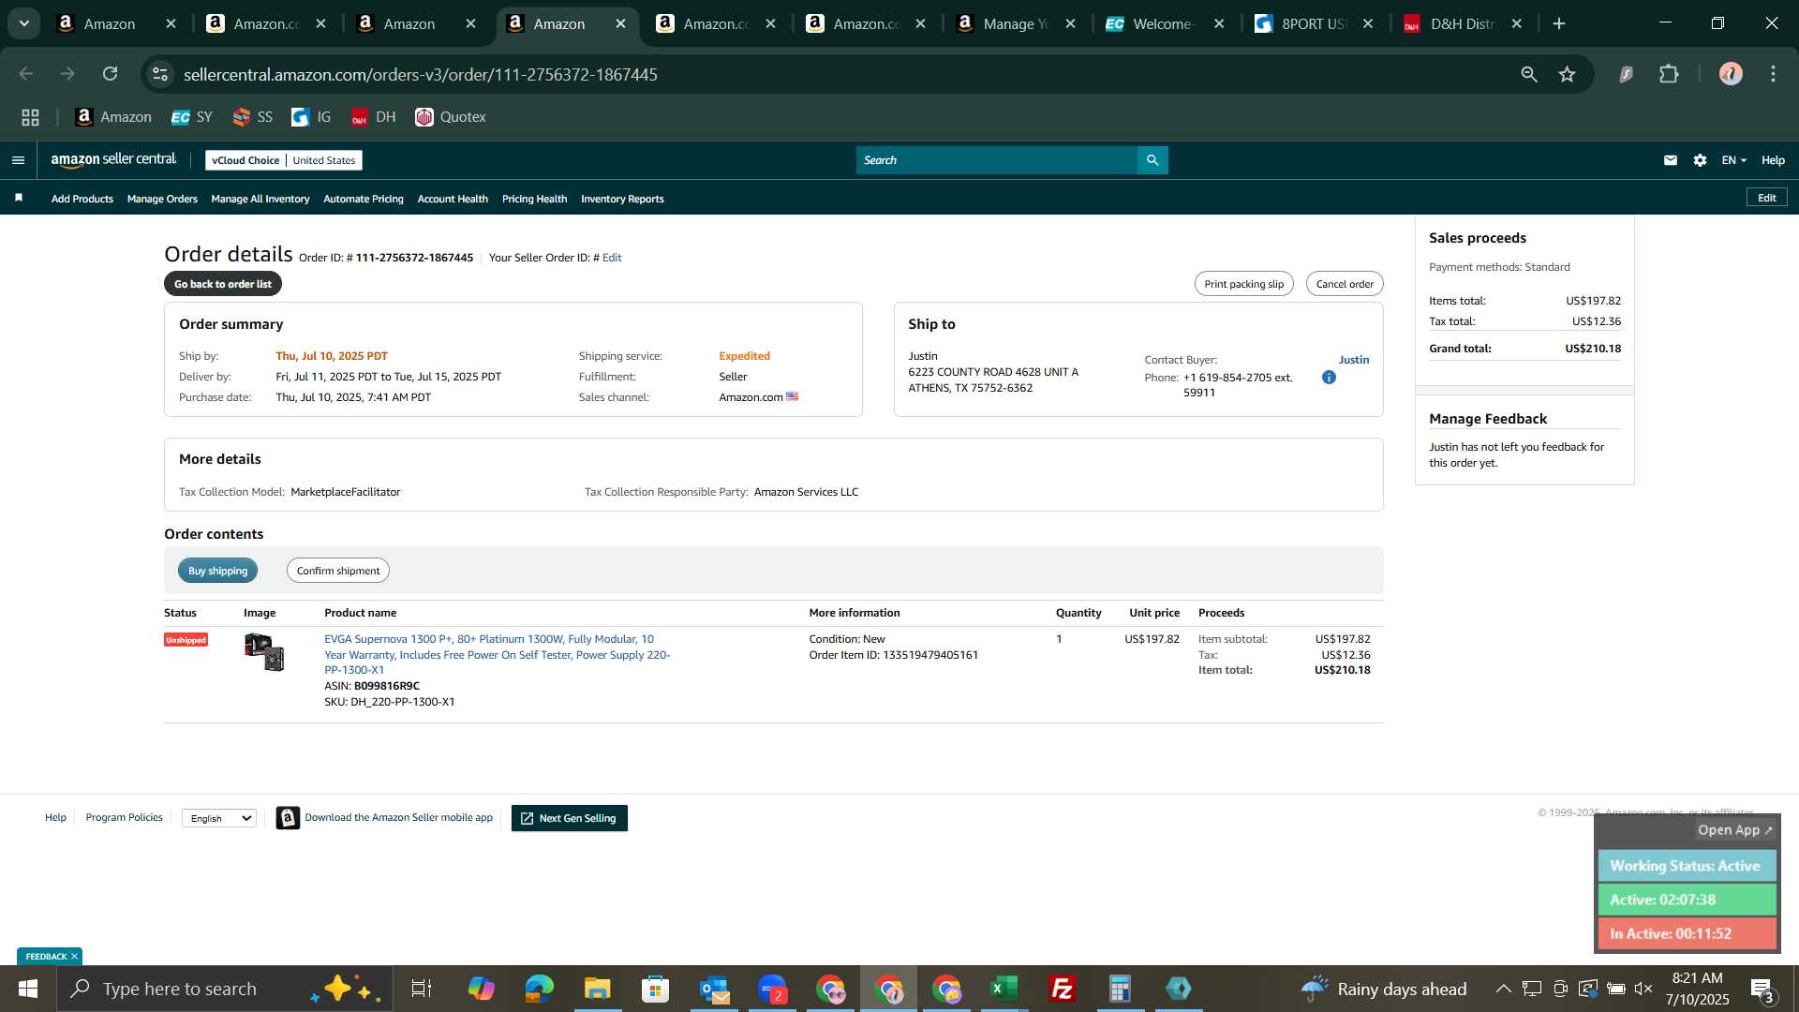Expand the tab search chevron
This screenshot has height=1012, width=1799.
coord(24,24)
